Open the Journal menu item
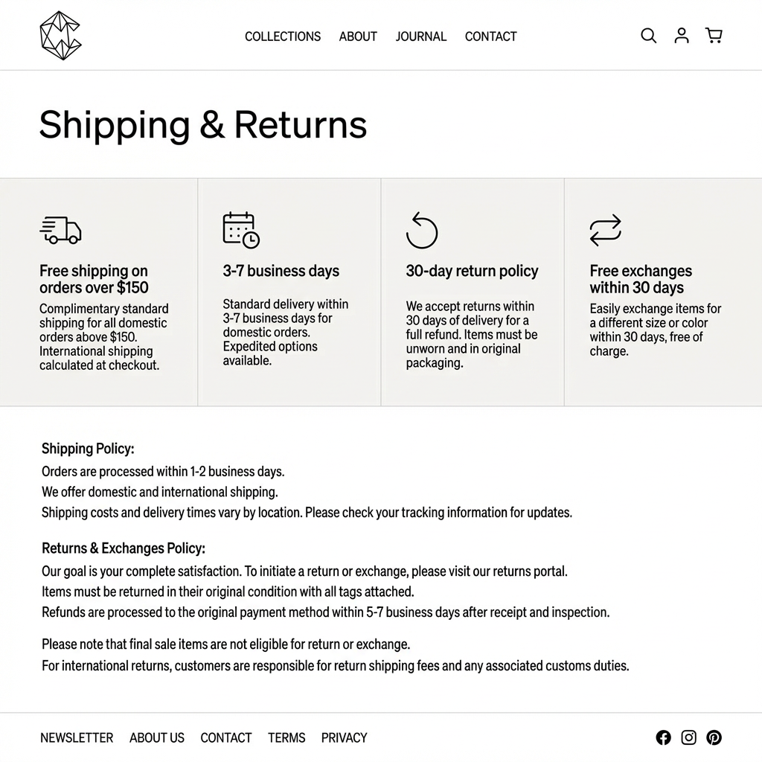 click(421, 36)
